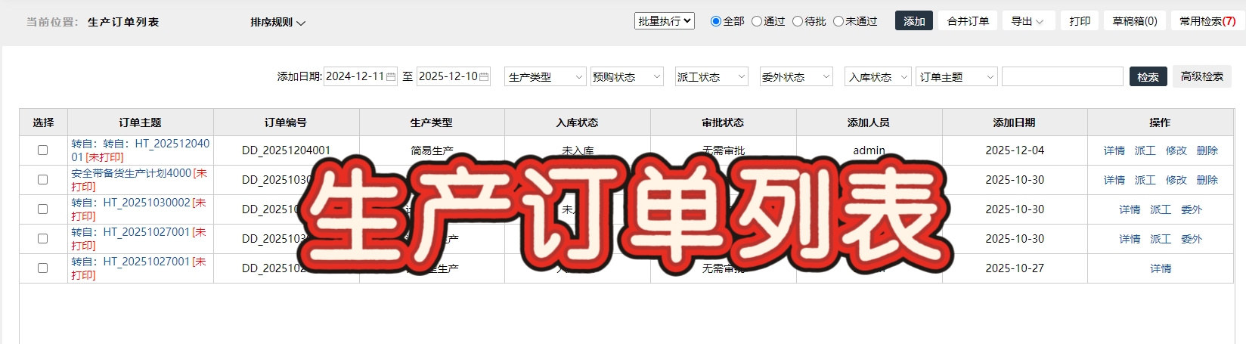Click the 2025-10-27 date cell
This screenshot has width=1246, height=344.
pos(1015,268)
